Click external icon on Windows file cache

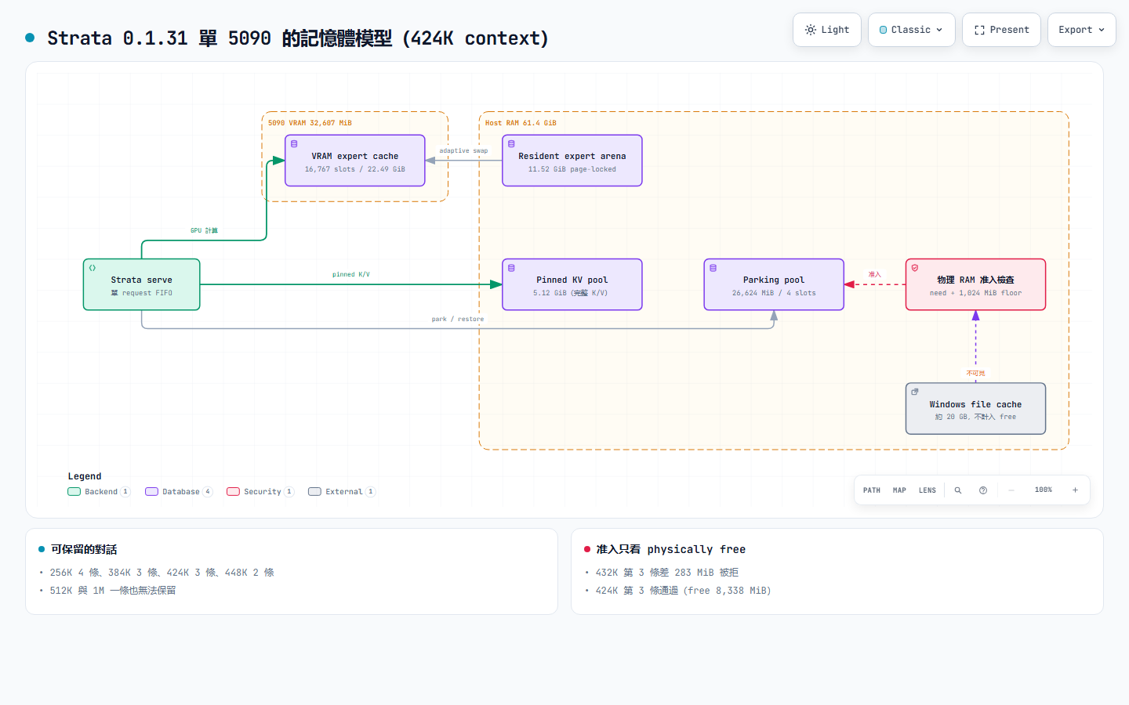[x=914, y=392]
